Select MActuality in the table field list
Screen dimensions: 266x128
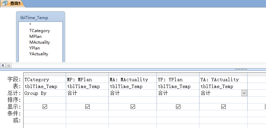coord(40,42)
